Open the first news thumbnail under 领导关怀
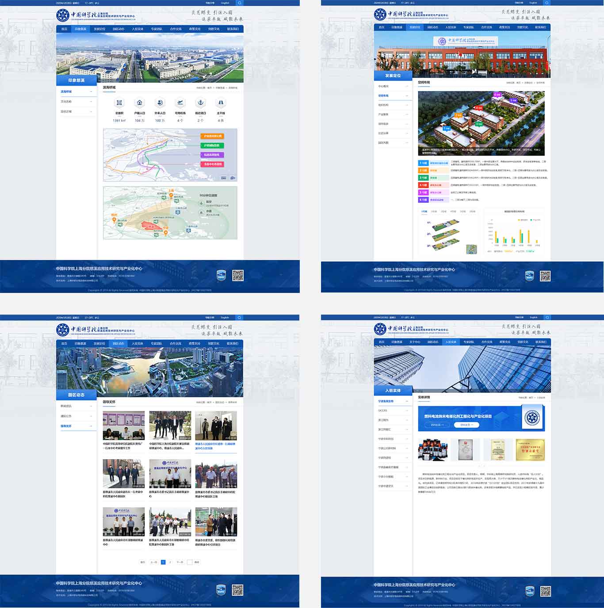Screen dimensions: 604x608 tap(124, 426)
